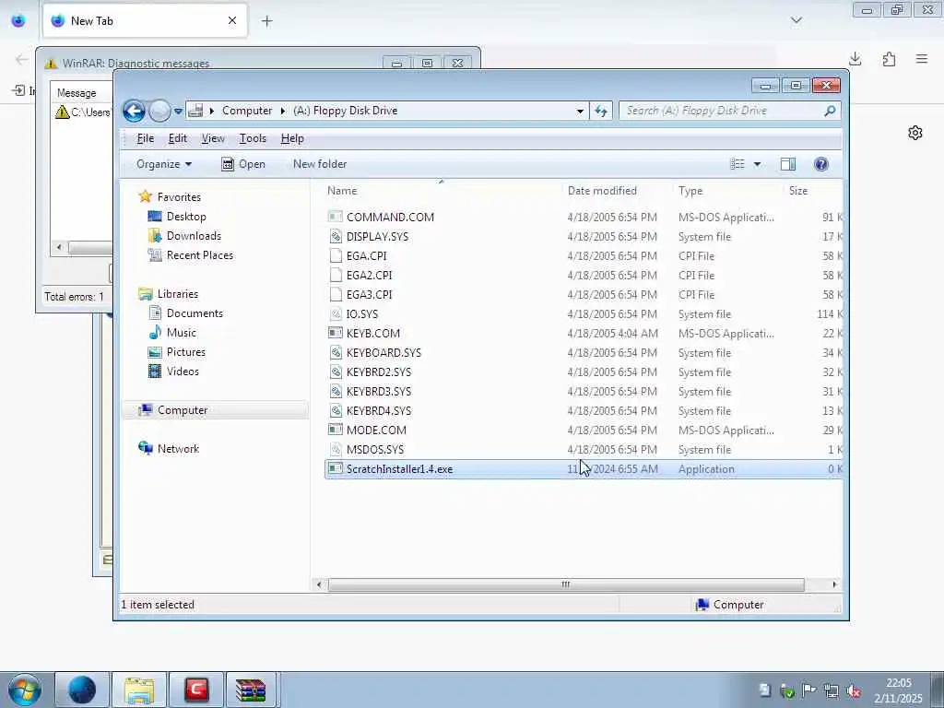
Task: Click the volume icon in the system tray
Action: point(853,690)
